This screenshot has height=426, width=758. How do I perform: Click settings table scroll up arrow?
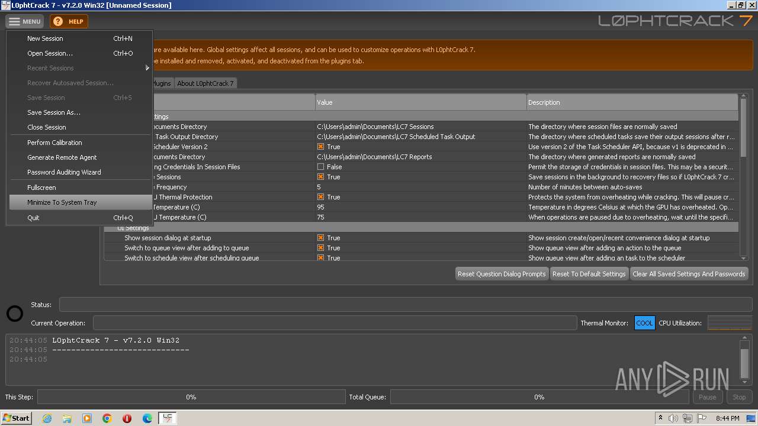[x=744, y=97]
